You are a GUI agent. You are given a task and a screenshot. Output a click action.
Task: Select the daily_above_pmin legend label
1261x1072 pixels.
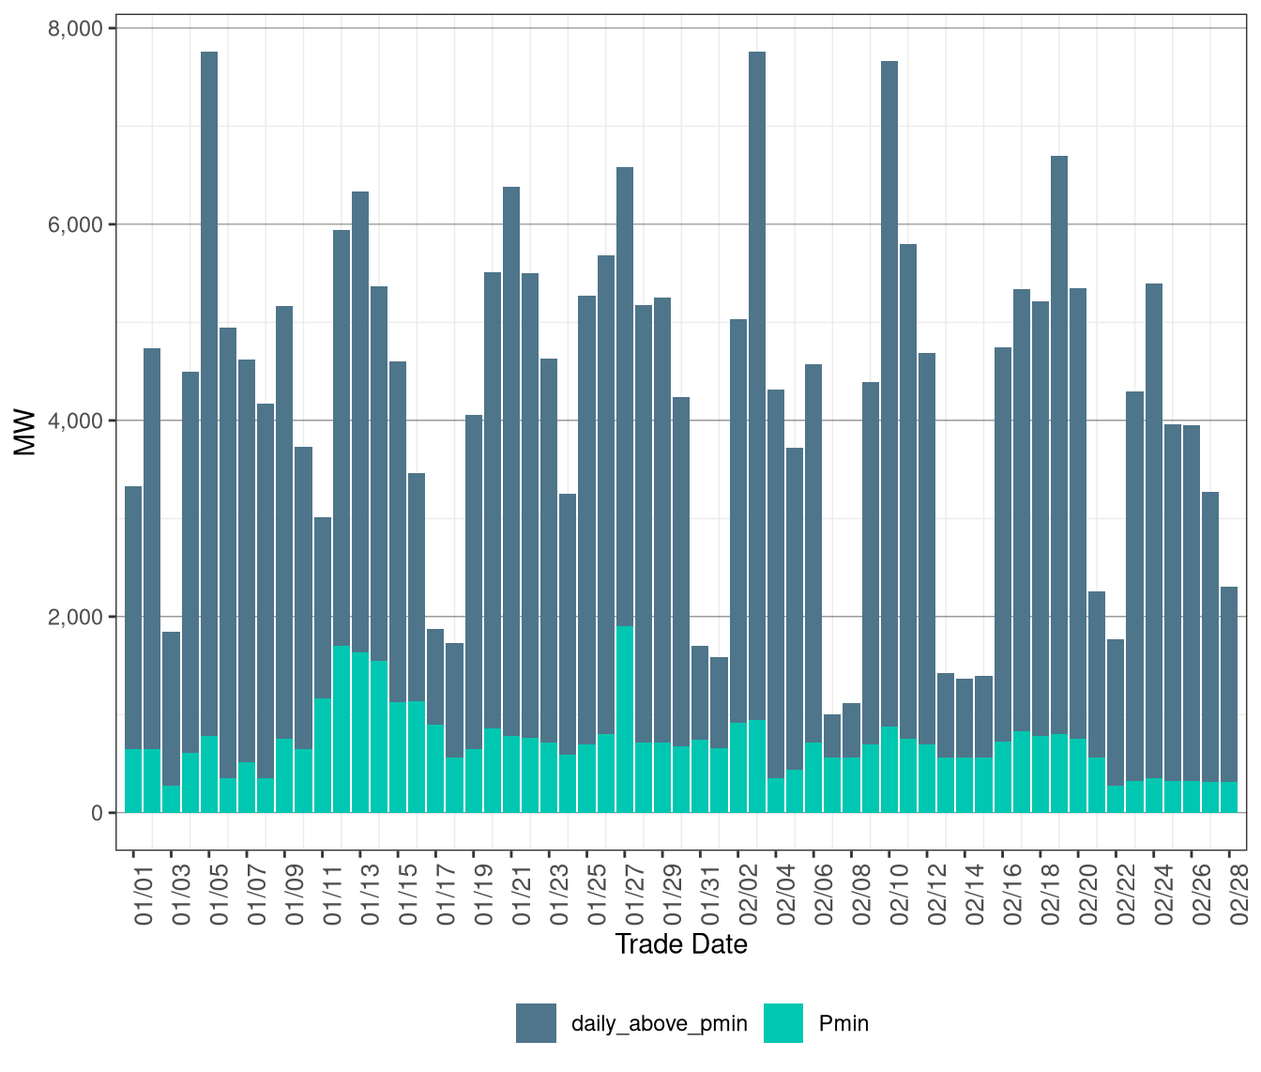pos(659,1023)
